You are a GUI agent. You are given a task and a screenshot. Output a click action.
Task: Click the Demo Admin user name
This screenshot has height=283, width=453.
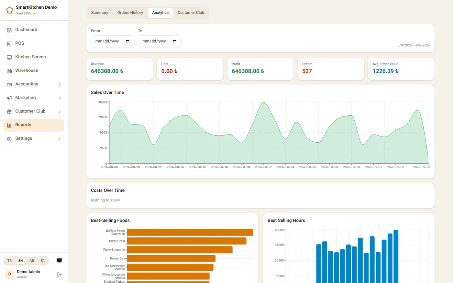(x=28, y=272)
